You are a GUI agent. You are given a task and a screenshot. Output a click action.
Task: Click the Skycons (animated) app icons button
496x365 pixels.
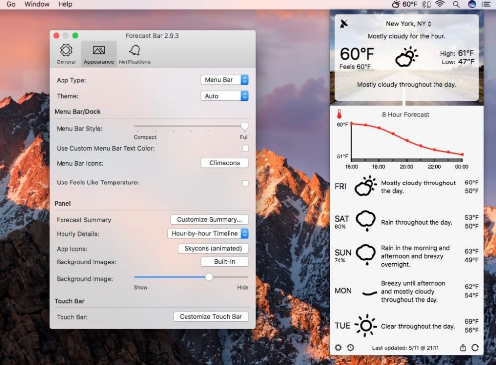pos(213,249)
